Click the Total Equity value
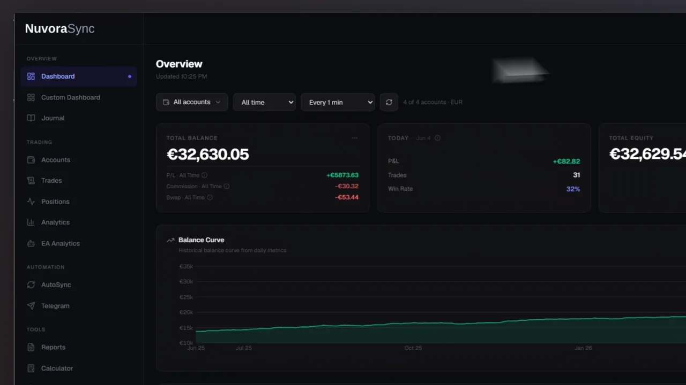Viewport: 686px width, 385px height. [x=647, y=154]
